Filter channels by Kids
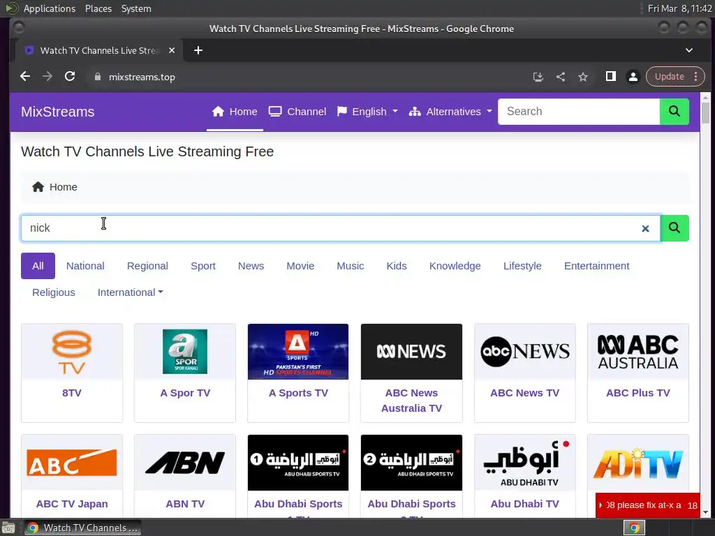This screenshot has height=536, width=715. pyautogui.click(x=397, y=266)
